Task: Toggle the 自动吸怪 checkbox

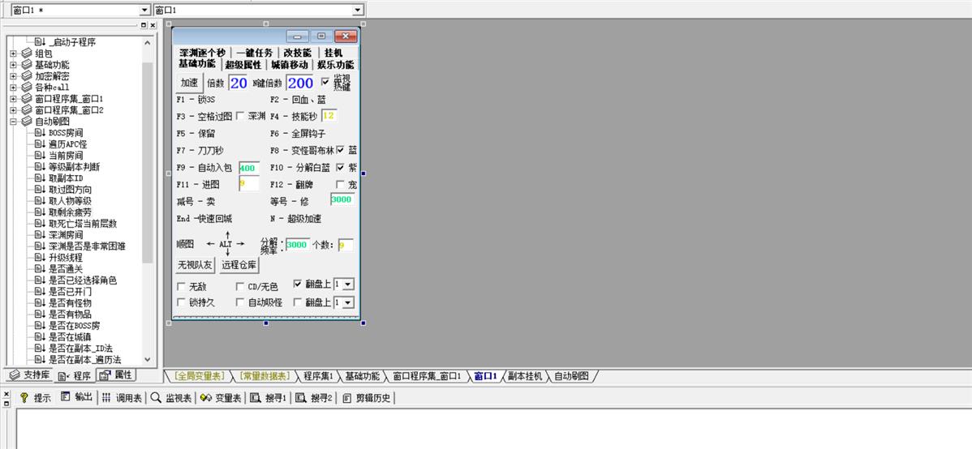Action: click(x=240, y=302)
